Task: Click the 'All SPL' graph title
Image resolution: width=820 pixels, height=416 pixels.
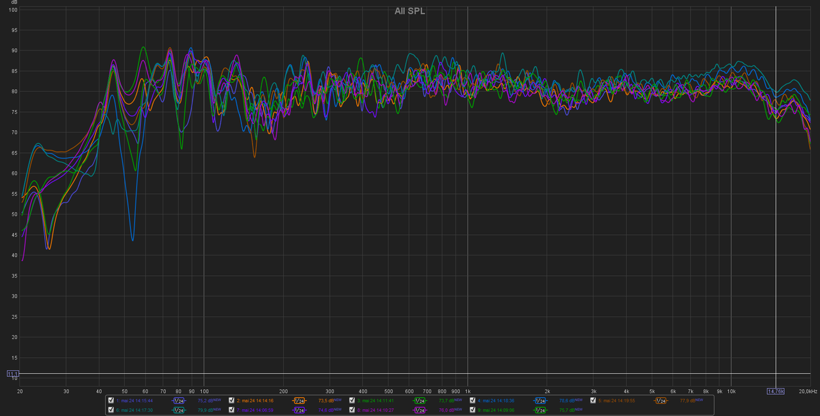Action: (410, 11)
